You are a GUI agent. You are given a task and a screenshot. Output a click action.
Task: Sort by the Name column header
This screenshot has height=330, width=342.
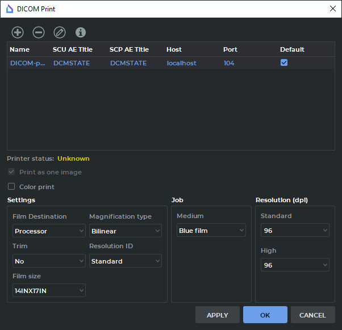coord(20,49)
